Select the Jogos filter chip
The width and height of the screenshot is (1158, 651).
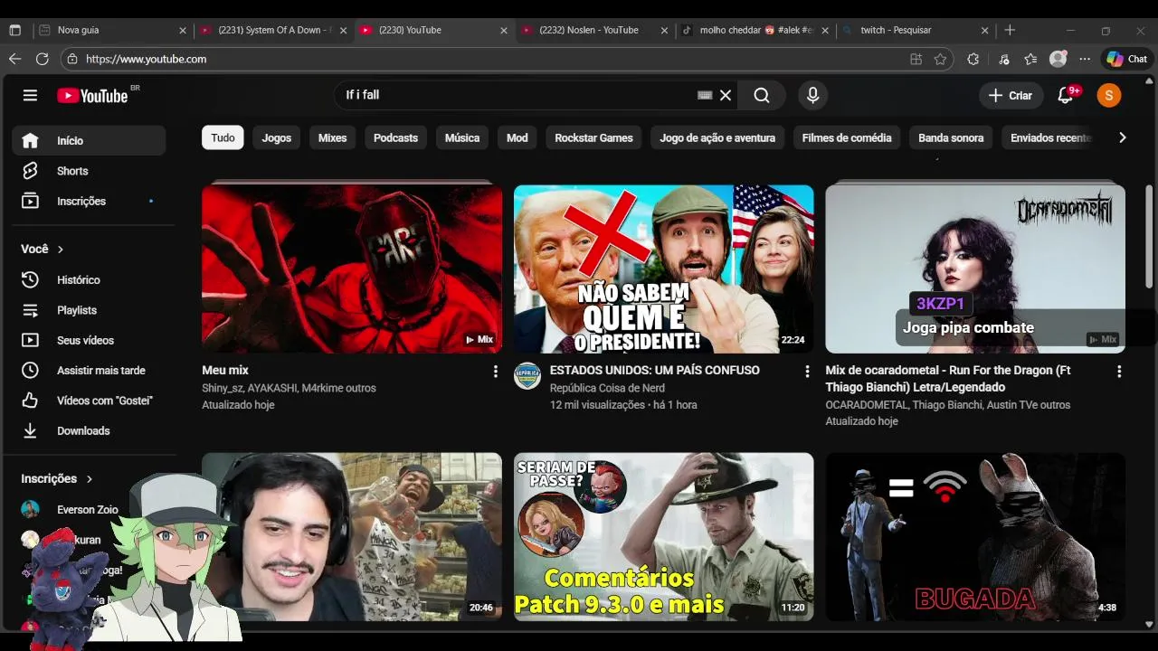click(x=277, y=137)
